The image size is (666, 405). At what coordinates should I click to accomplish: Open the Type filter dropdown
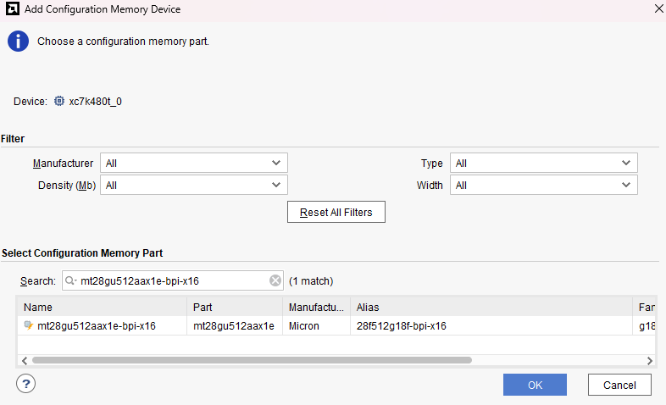[544, 163]
